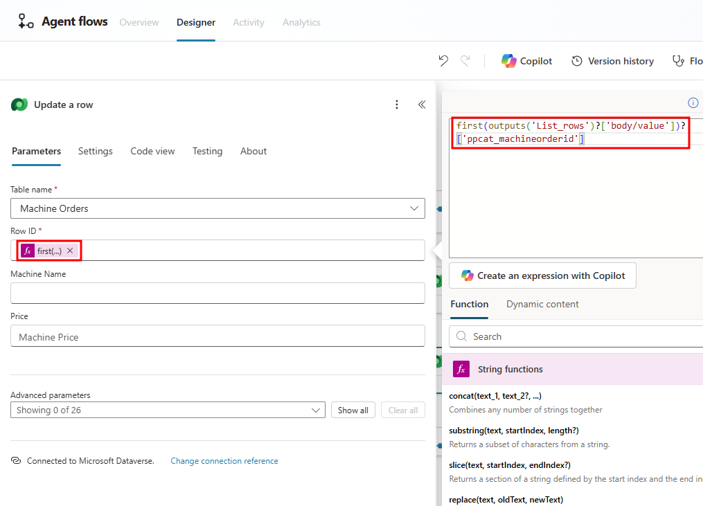Image resolution: width=703 pixels, height=506 pixels.
Task: Click Change connection reference link
Action: [224, 461]
